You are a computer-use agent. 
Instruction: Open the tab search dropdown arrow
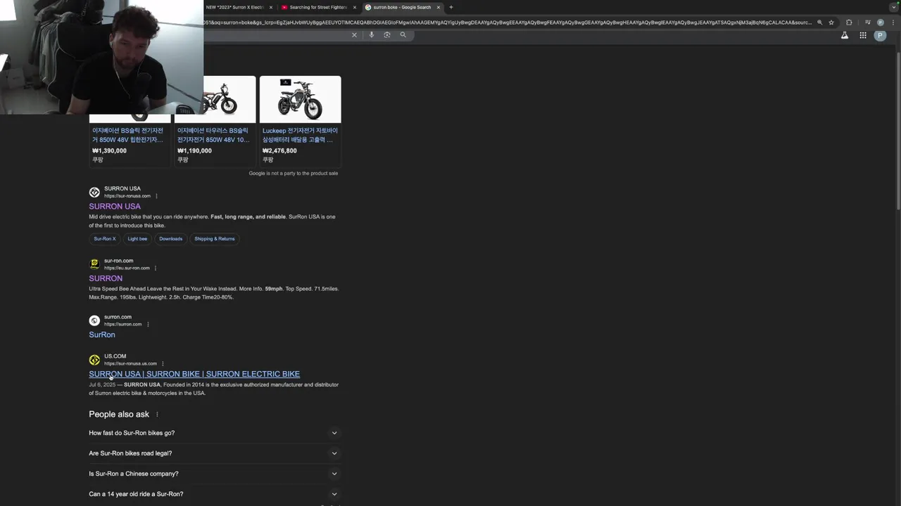893,7
